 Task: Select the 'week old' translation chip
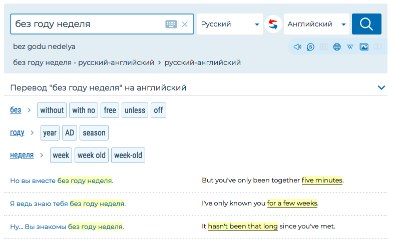click(92, 155)
